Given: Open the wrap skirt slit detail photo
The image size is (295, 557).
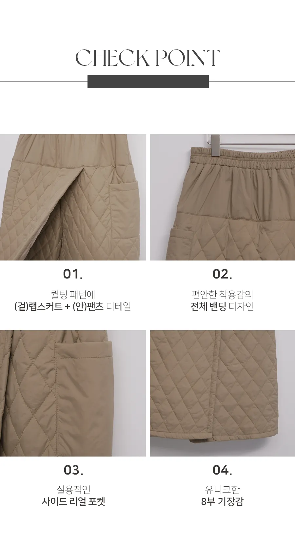Looking at the screenshot, I should pyautogui.click(x=73, y=197).
